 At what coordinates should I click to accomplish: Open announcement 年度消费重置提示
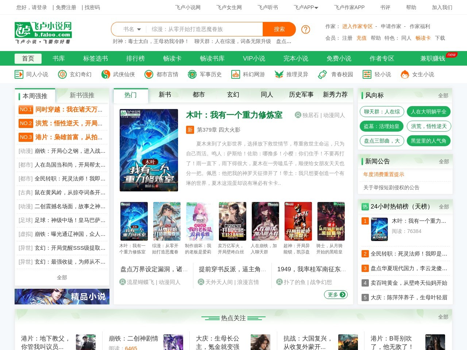[x=384, y=174]
